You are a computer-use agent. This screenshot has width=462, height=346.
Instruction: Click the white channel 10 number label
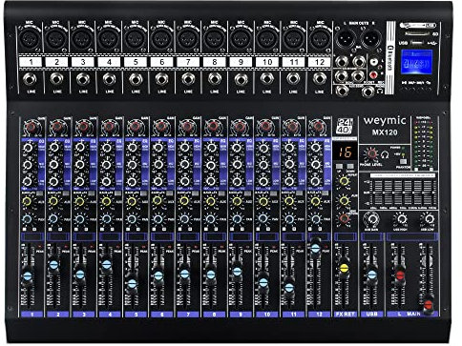click(x=267, y=62)
